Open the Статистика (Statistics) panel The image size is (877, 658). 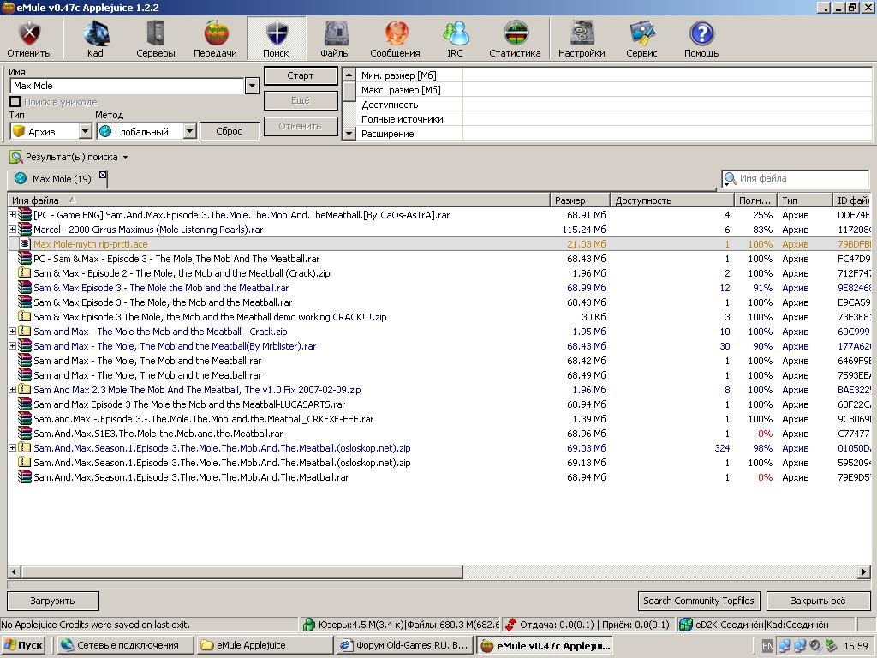click(515, 39)
